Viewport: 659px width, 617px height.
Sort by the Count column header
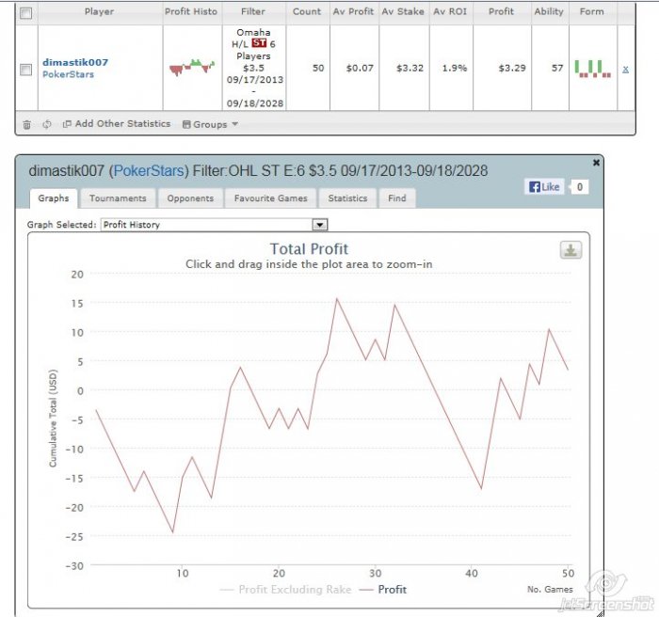(307, 12)
